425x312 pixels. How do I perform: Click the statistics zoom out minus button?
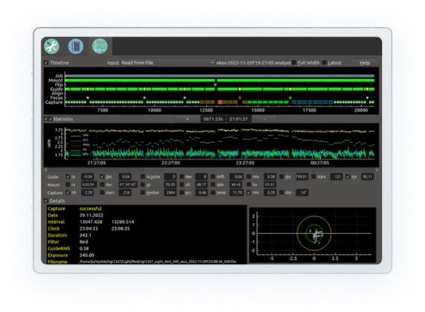pos(265,119)
